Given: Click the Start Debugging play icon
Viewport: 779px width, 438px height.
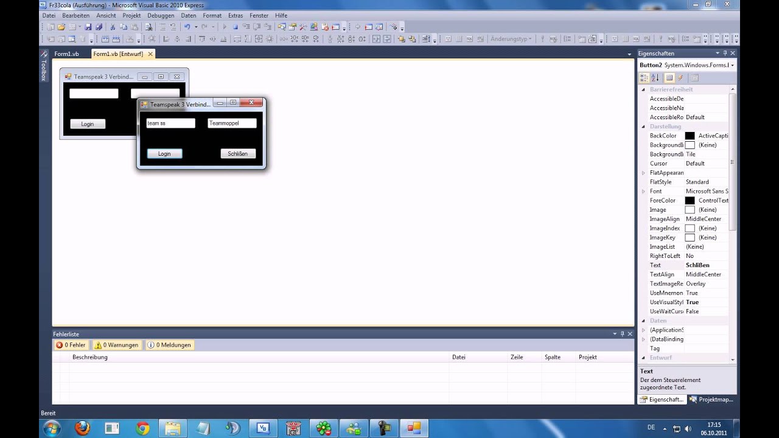Looking at the screenshot, I should tap(225, 27).
